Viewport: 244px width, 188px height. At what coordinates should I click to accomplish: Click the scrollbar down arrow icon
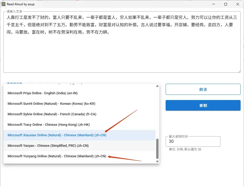[157, 161]
